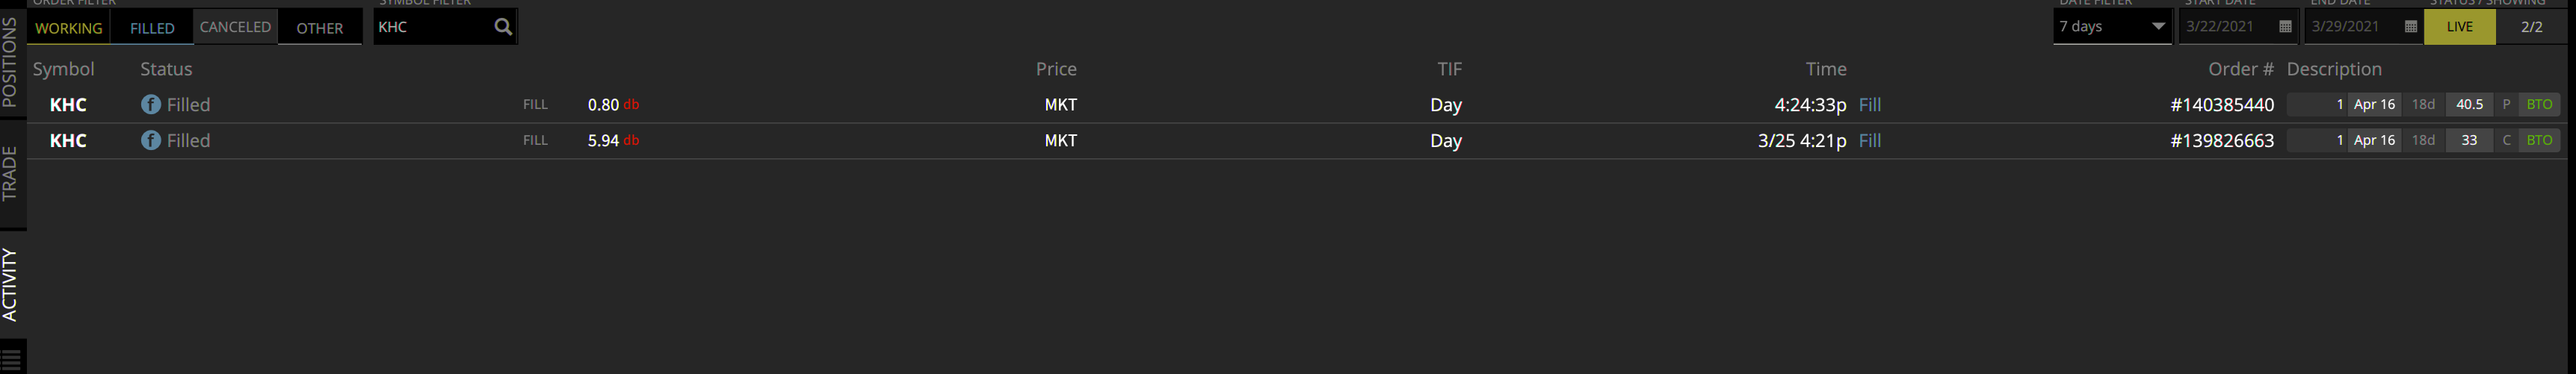Screen dimensions: 2576x374
Task: Click the info icon on first Filled order
Action: (151, 104)
